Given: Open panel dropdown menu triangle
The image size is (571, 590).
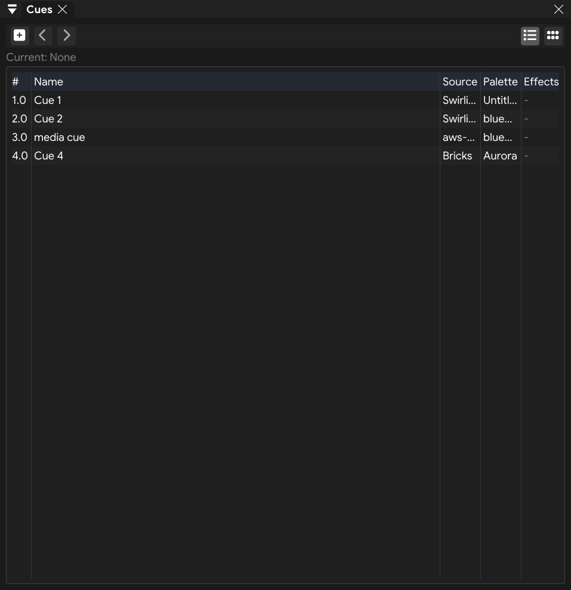Looking at the screenshot, I should click(x=12, y=10).
